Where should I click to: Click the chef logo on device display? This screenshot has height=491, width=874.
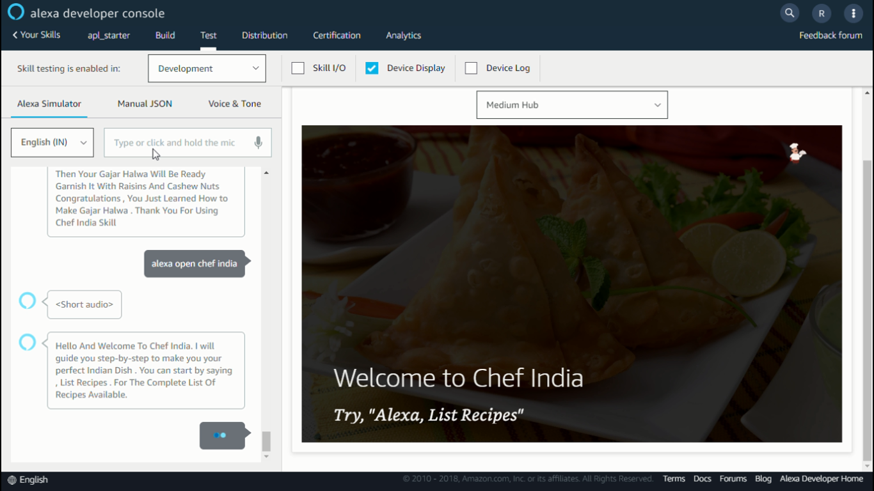pos(797,152)
